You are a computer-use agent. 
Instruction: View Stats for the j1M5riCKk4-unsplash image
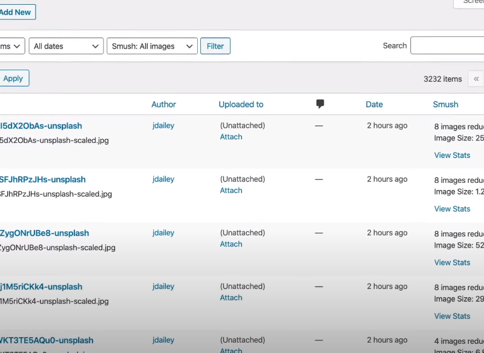452,316
